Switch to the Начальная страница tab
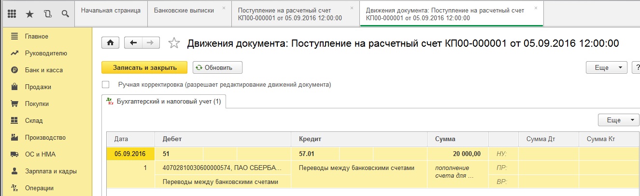This screenshot has height=196, width=640. tap(111, 10)
